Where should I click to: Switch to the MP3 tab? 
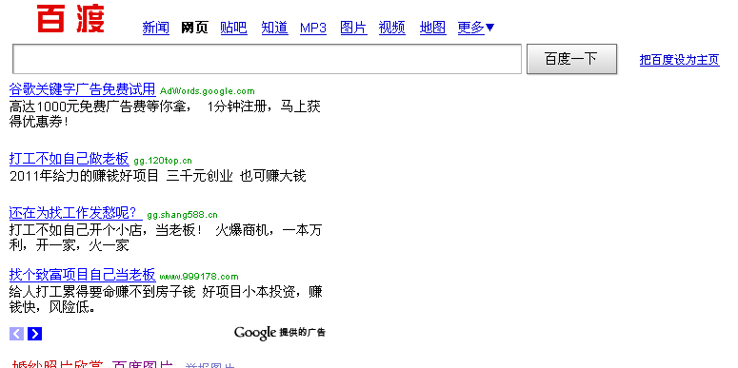(313, 28)
